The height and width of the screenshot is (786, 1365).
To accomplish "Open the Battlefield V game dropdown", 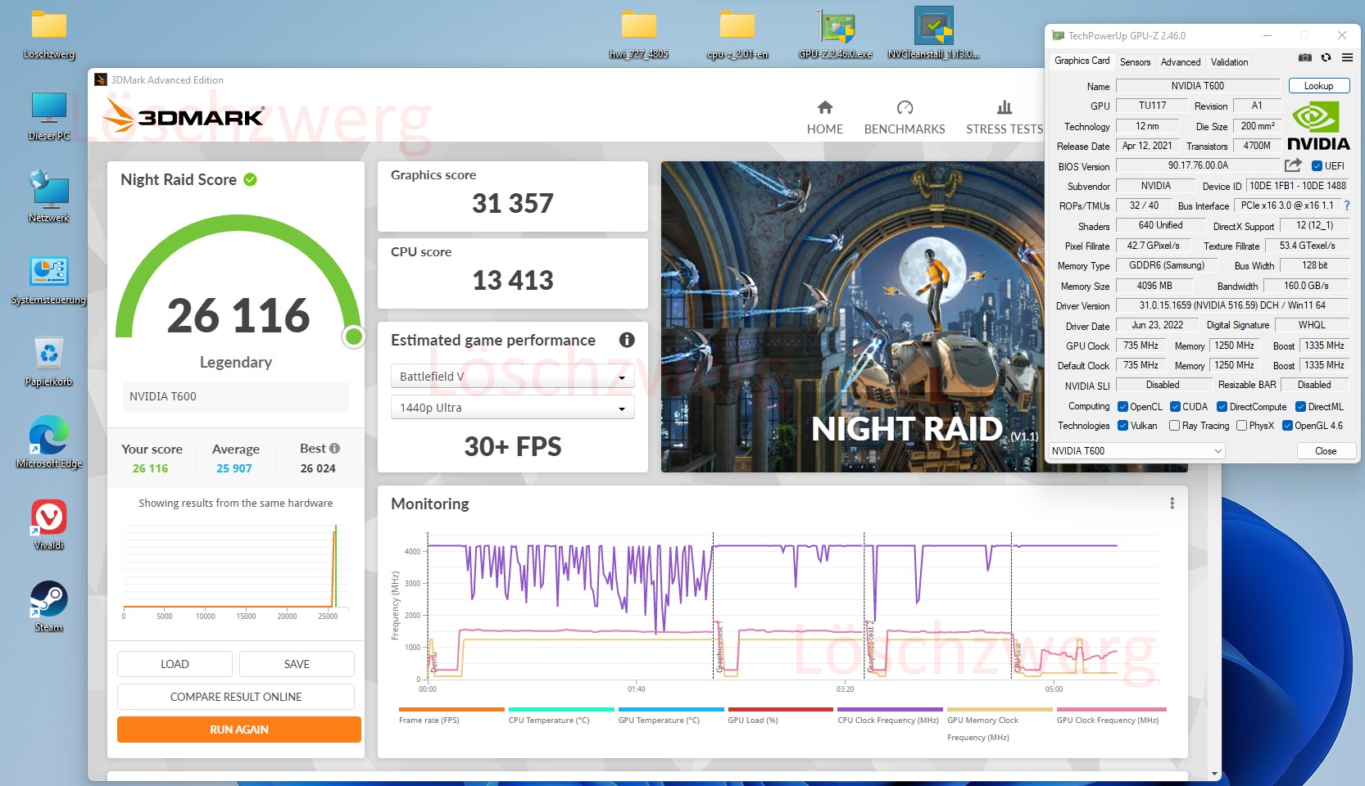I will pos(513,377).
